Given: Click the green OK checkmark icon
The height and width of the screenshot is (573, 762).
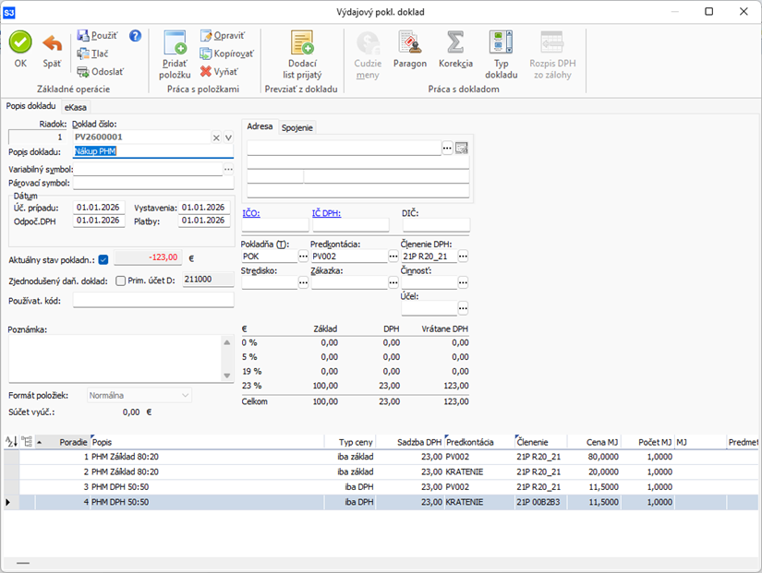Looking at the screenshot, I should point(20,42).
